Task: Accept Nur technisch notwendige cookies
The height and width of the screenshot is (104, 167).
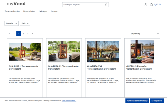Action: (x=137, y=101)
